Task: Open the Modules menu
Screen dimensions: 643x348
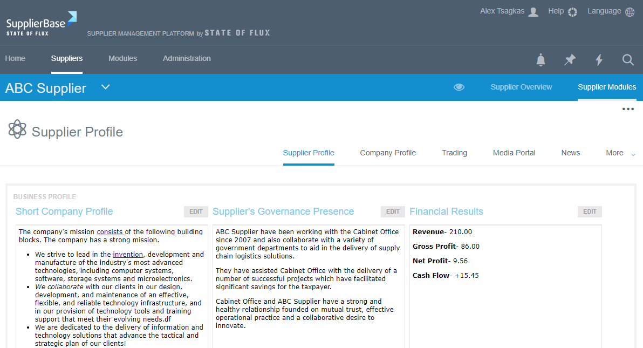Action: click(x=122, y=58)
